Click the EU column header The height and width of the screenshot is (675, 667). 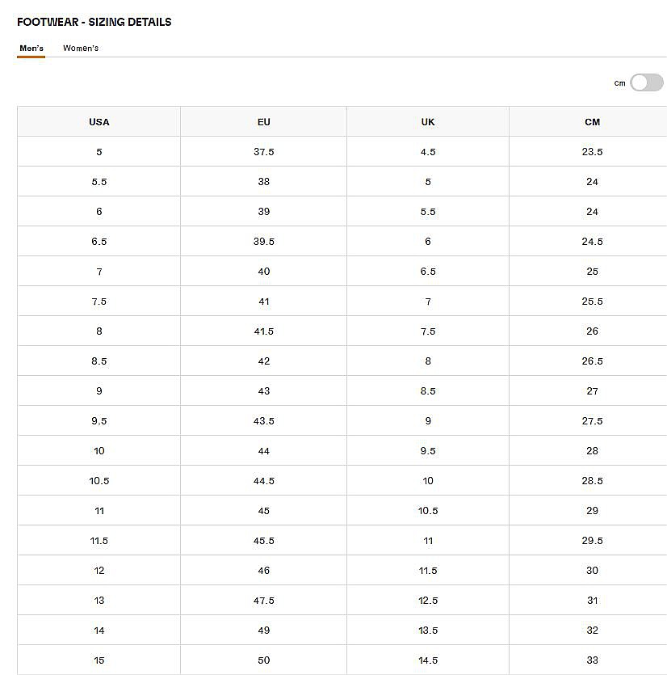[263, 122]
